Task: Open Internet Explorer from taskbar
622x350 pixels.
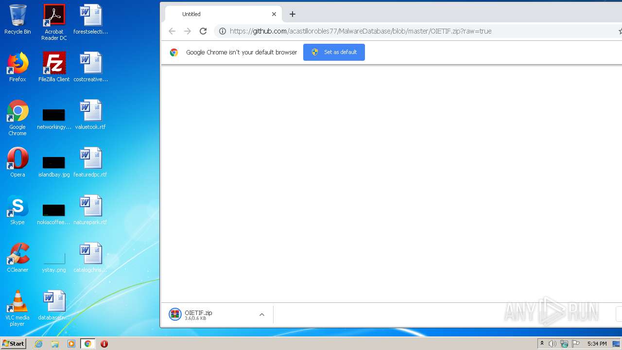Action: coord(39,344)
